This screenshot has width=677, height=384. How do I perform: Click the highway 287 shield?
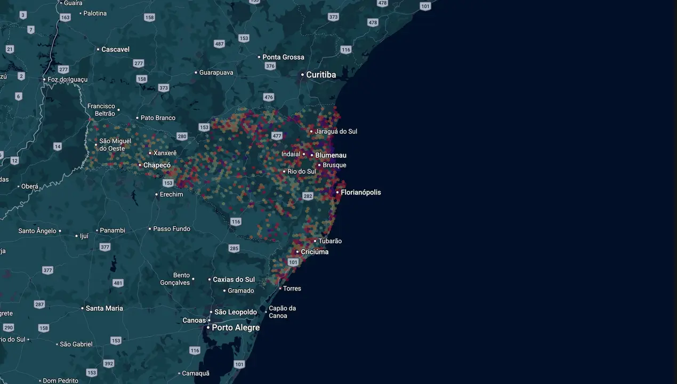coord(39,305)
